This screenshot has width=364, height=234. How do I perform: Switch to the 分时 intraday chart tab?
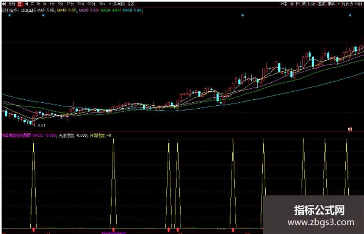(x=12, y=4)
